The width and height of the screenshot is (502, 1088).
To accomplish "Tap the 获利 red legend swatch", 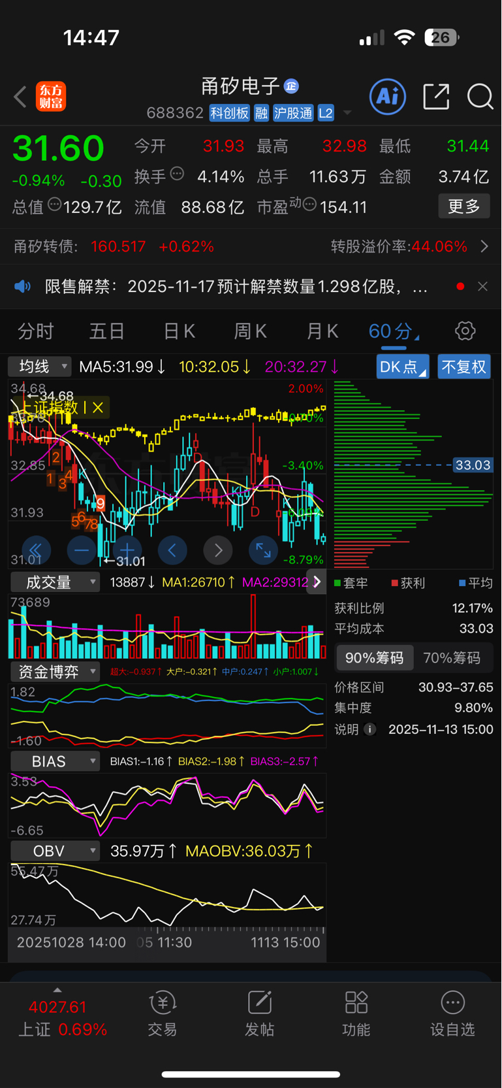I will [x=395, y=583].
